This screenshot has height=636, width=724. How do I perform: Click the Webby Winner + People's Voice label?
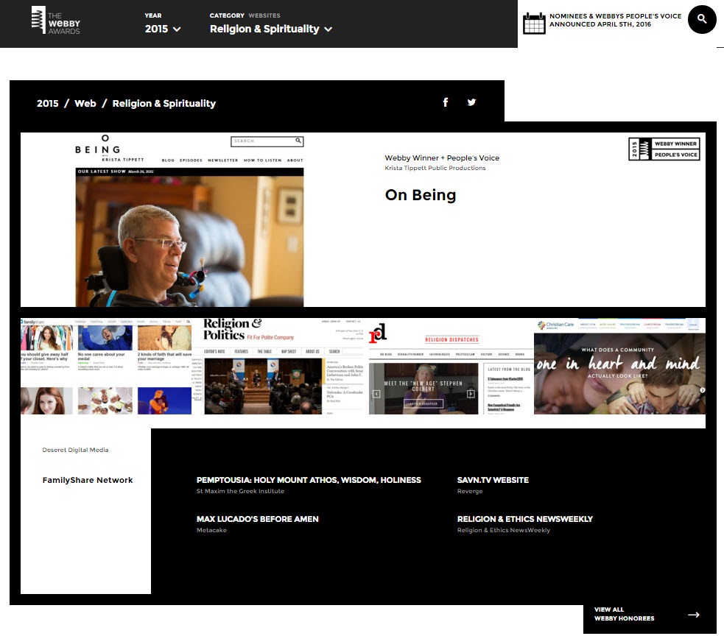442,158
